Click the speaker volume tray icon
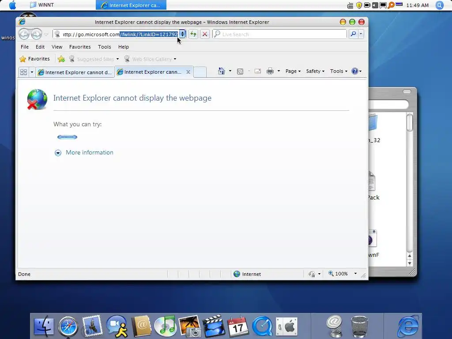This screenshot has height=339, width=452. coord(375,5)
